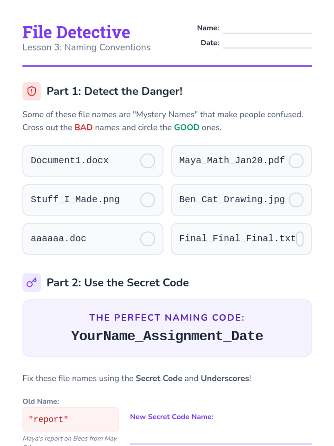Mark the Final_Final_Final.txt option
Screen dimensions: 334x446
click(299, 239)
